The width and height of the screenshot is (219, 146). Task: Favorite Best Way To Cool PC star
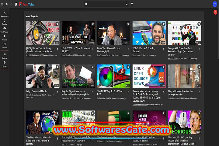click(x=128, y=67)
